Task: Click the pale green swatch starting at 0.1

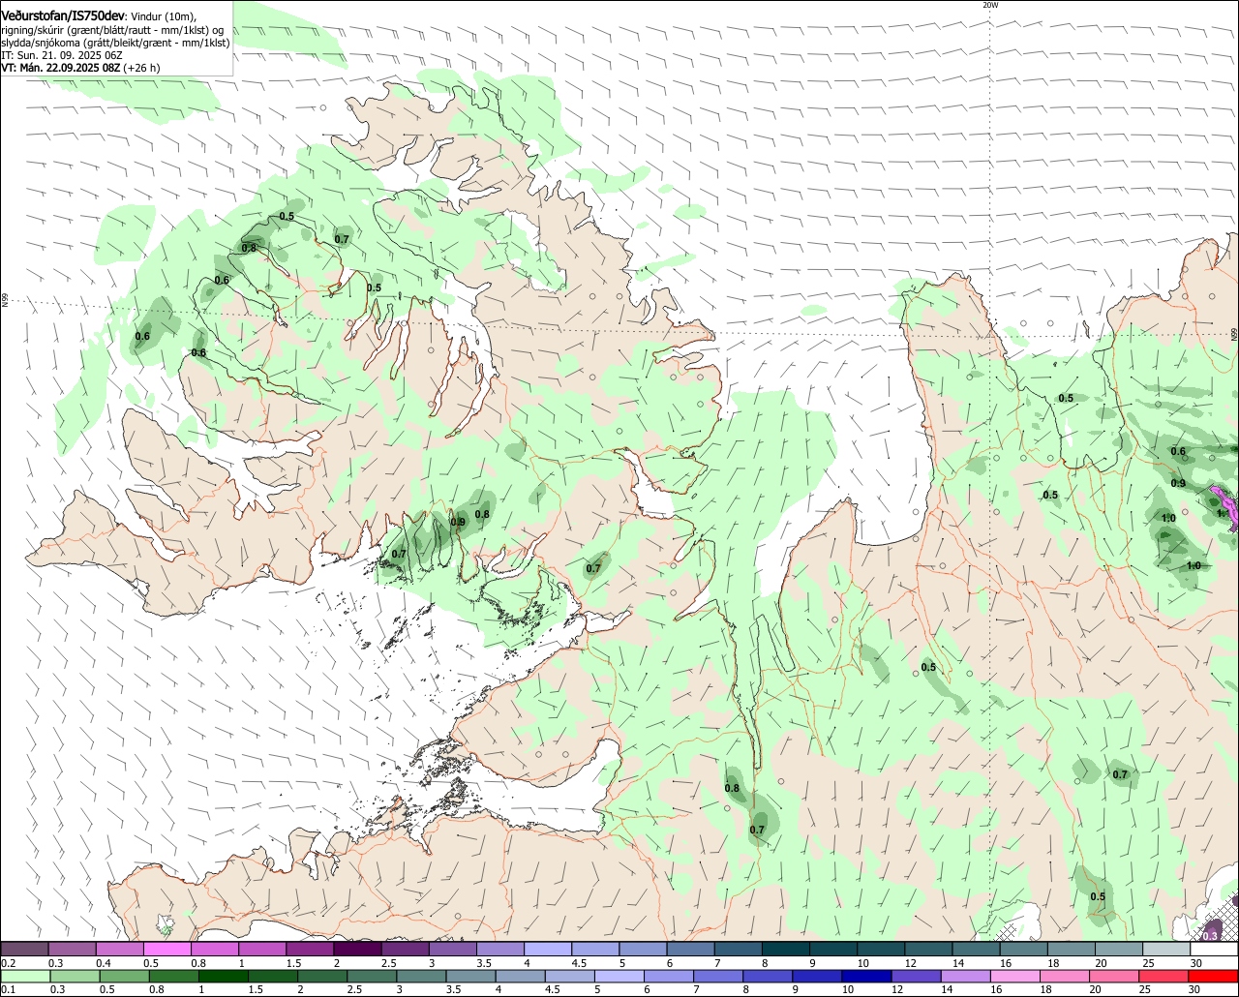Action: point(23,977)
